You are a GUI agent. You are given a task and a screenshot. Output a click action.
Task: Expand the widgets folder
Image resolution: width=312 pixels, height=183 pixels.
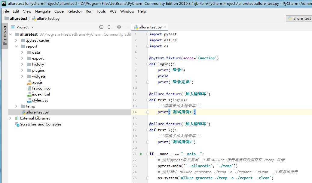point(22,76)
